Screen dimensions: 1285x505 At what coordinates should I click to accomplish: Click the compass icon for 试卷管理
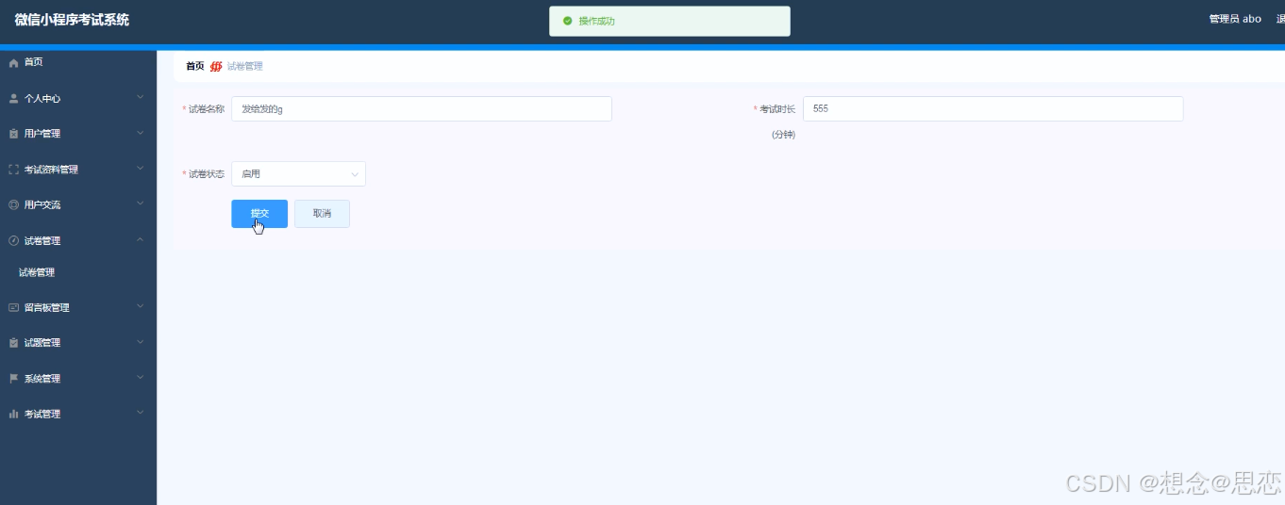coord(13,240)
